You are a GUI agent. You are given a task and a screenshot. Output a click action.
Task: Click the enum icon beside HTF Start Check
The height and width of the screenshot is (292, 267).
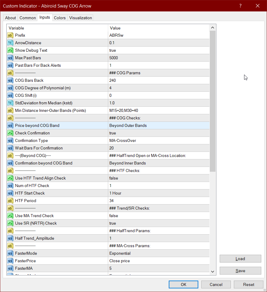pos(10,193)
